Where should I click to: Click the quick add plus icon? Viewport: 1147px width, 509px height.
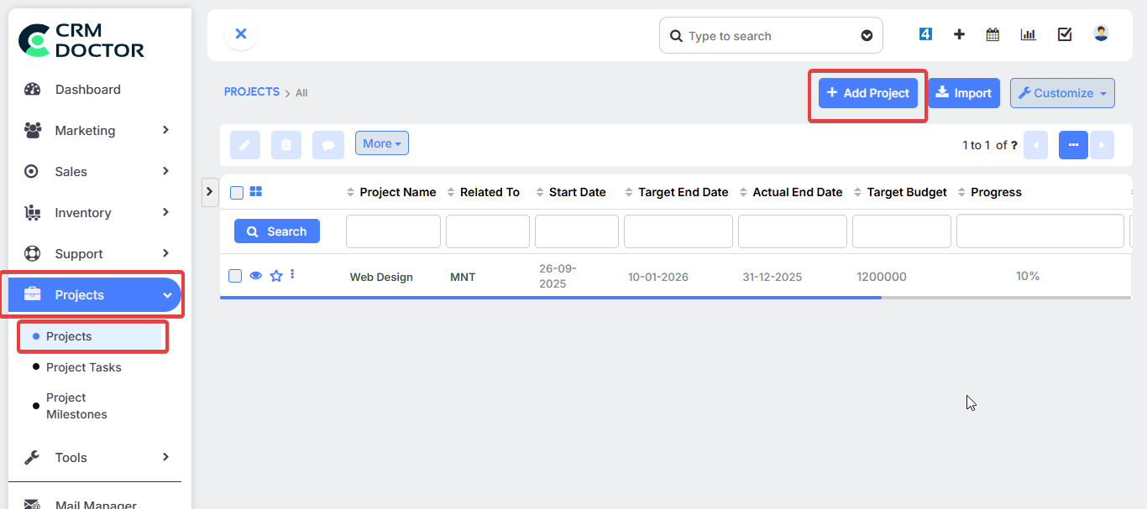coord(958,34)
